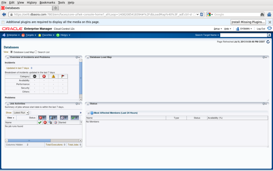Click the Log Out link
This screenshot has height=171, width=273.
pos(261,29)
